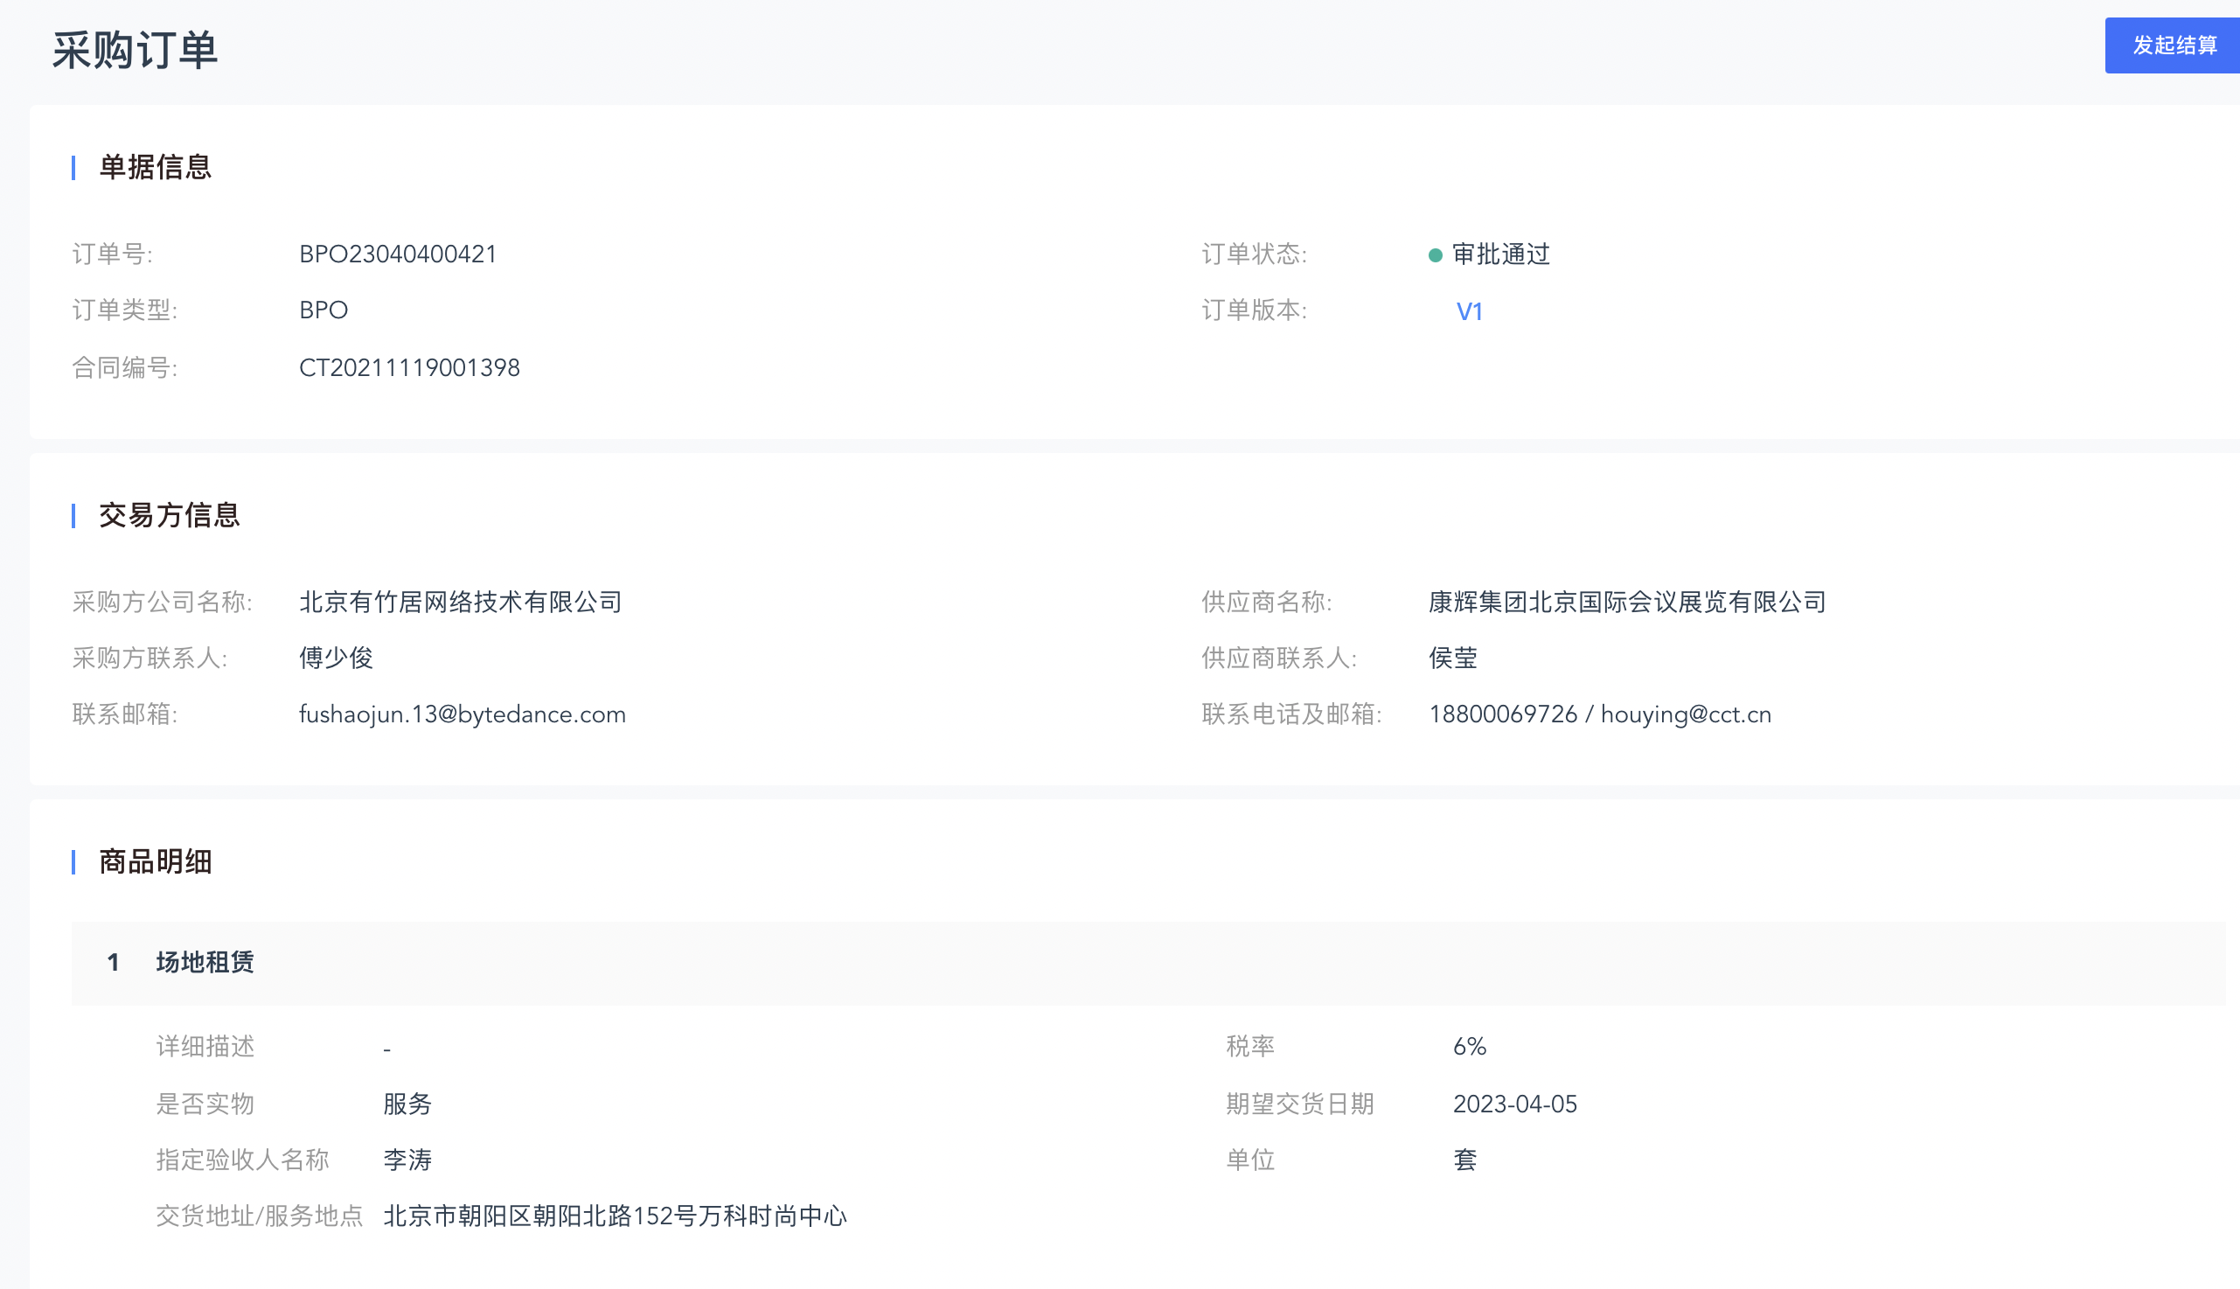This screenshot has width=2240, height=1289.
Task: Click contract number CT20211119001398
Action: tap(409, 367)
